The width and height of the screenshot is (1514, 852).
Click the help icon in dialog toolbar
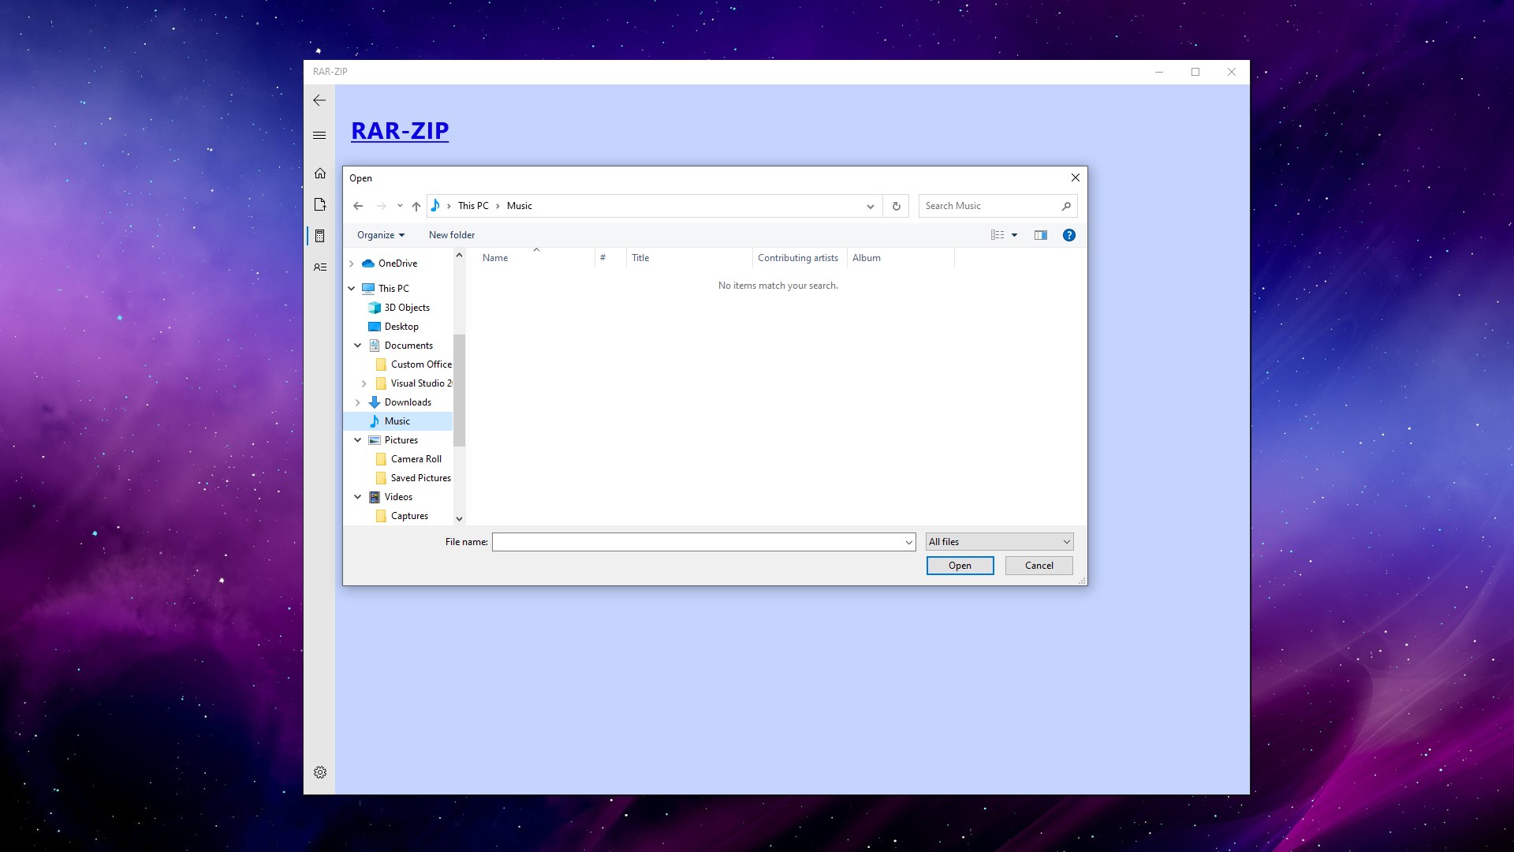click(1069, 235)
